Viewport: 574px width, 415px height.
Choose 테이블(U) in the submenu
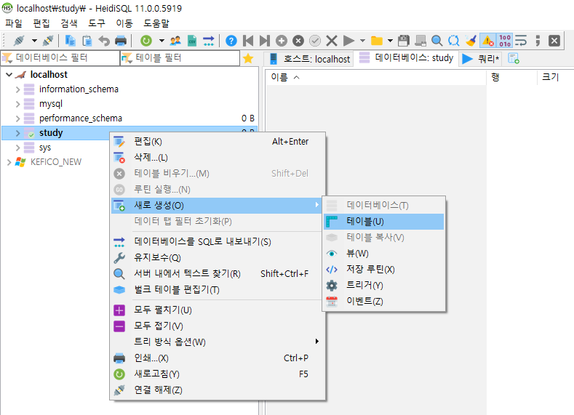(x=383, y=222)
